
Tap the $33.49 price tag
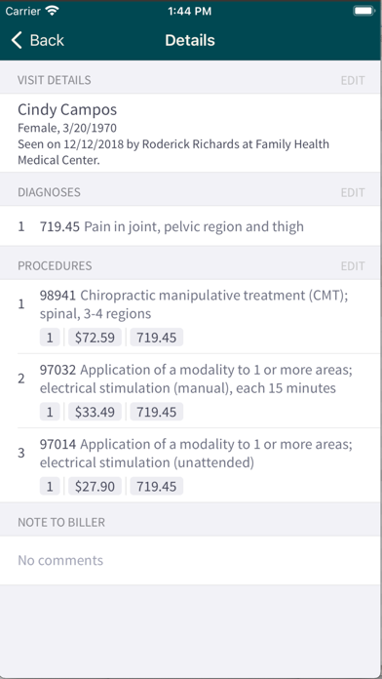[95, 412]
